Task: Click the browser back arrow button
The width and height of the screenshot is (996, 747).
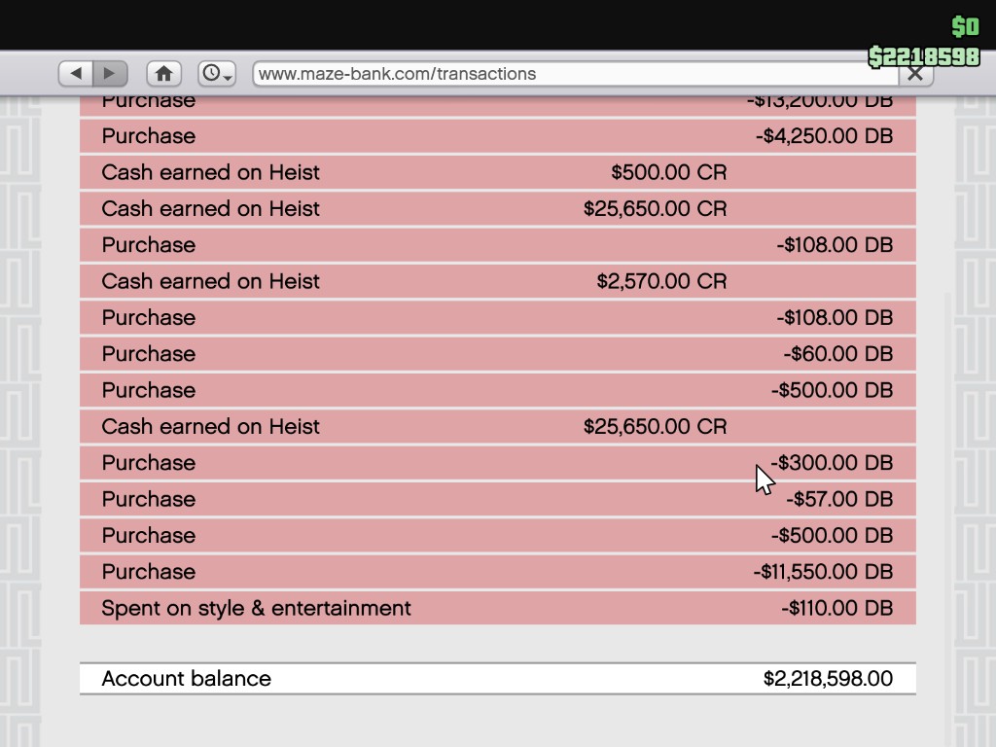Action: 77,73
